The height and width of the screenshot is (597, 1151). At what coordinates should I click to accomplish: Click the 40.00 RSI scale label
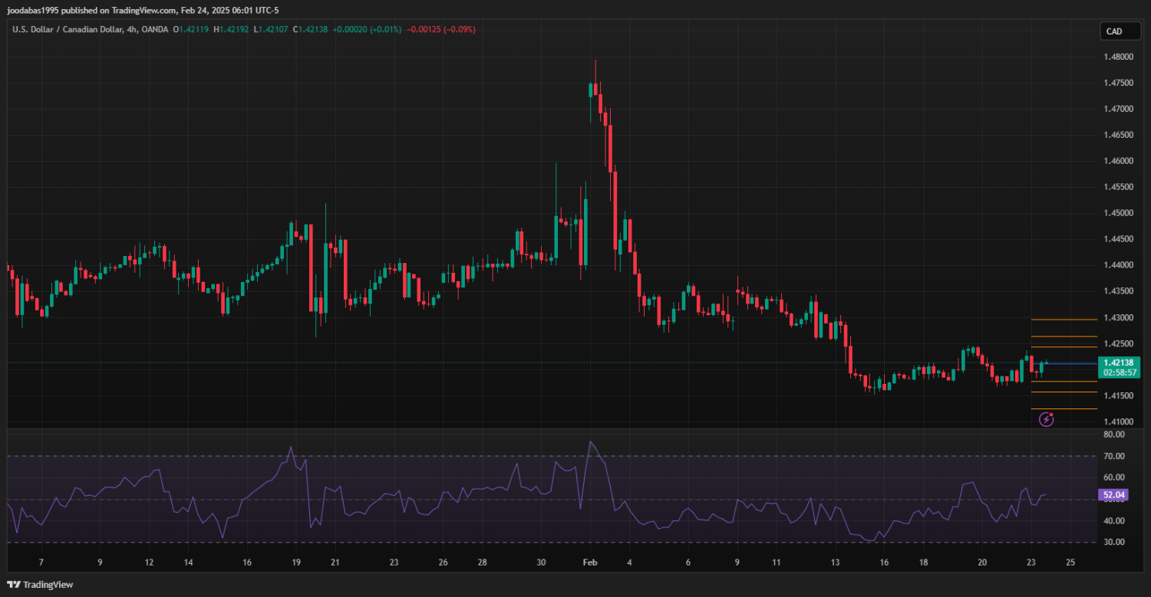[1114, 521]
